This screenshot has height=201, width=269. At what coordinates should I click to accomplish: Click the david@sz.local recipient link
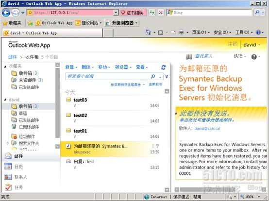207,129
